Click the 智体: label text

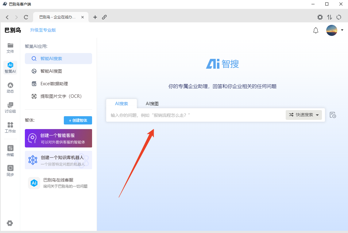tap(30, 120)
